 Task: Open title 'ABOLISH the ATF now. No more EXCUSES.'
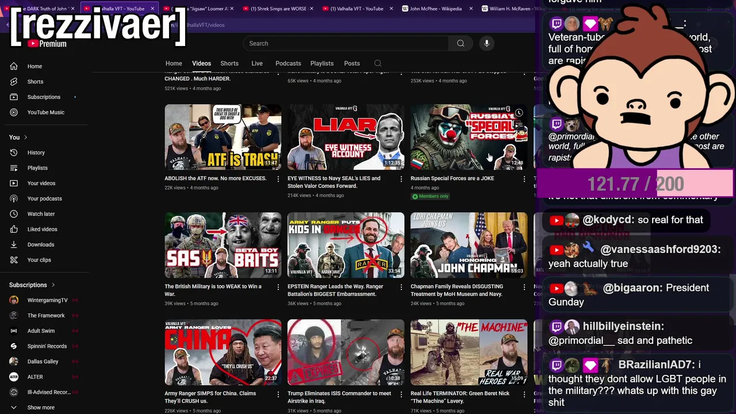pyautogui.click(x=216, y=178)
